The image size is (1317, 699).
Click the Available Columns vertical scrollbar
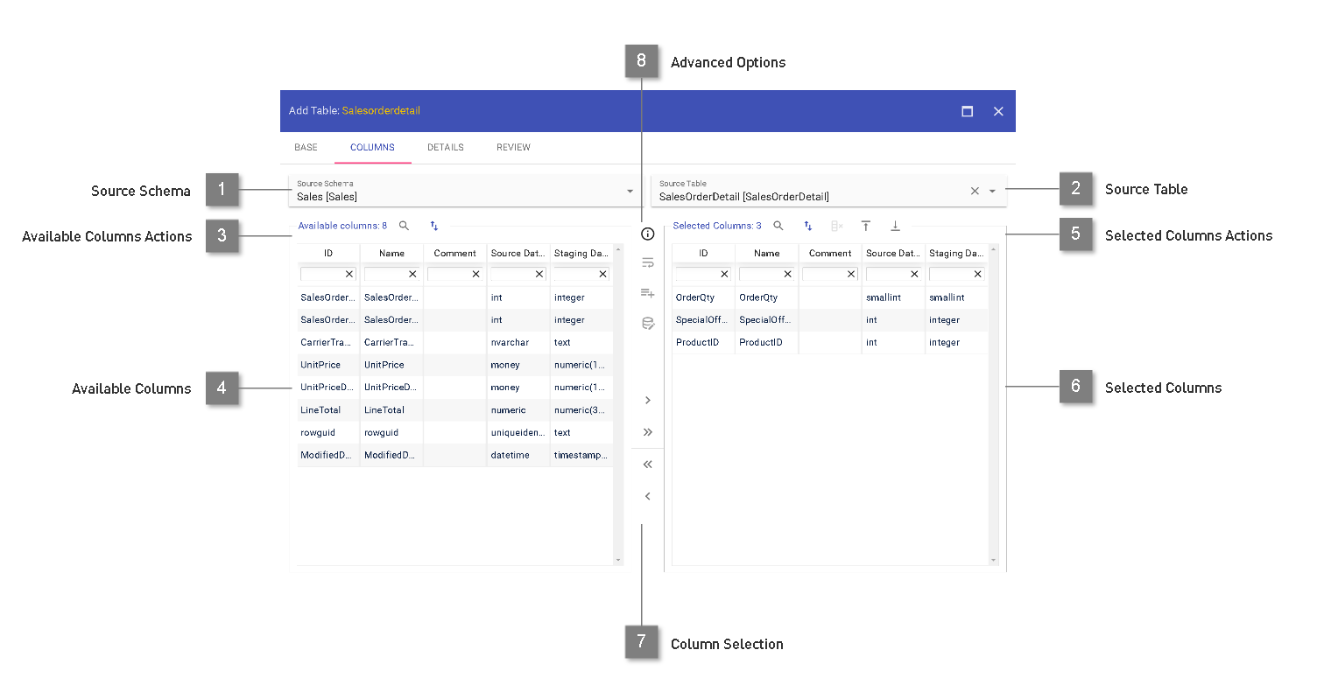[618, 402]
